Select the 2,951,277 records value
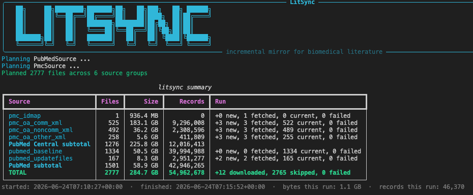This screenshot has width=473, height=195. pos(188,158)
